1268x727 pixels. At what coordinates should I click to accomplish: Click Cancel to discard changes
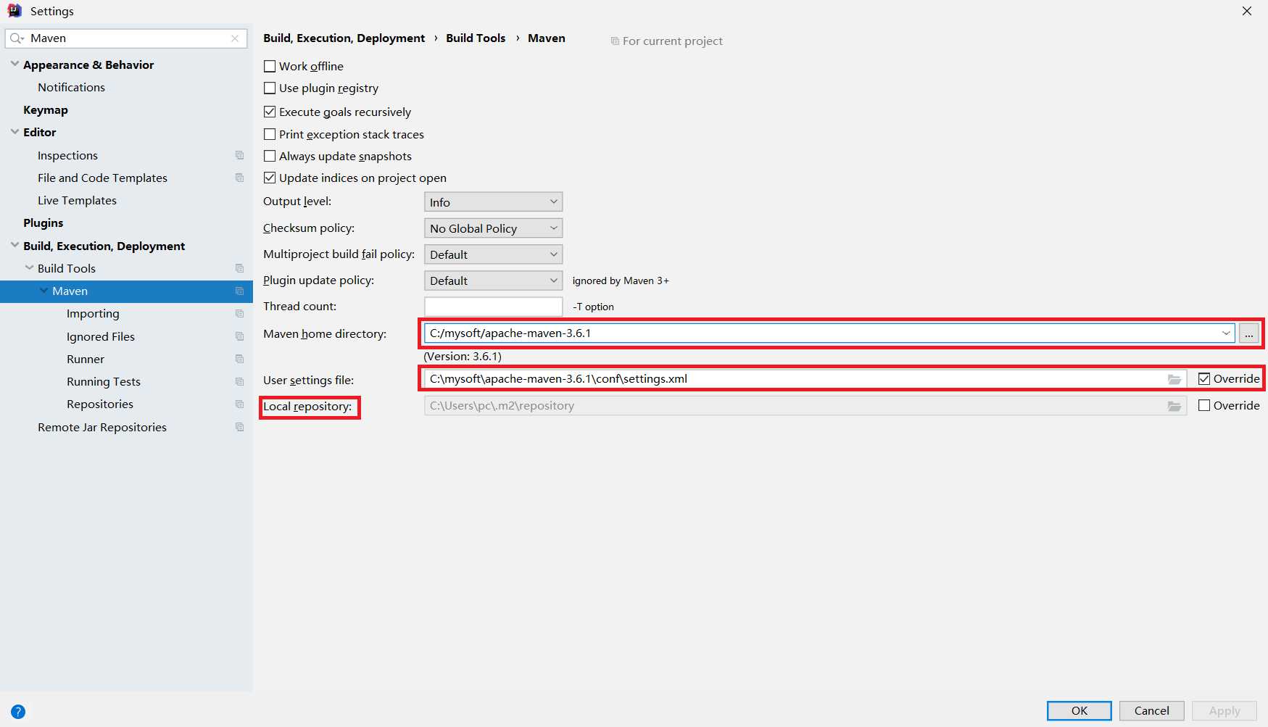coord(1151,711)
